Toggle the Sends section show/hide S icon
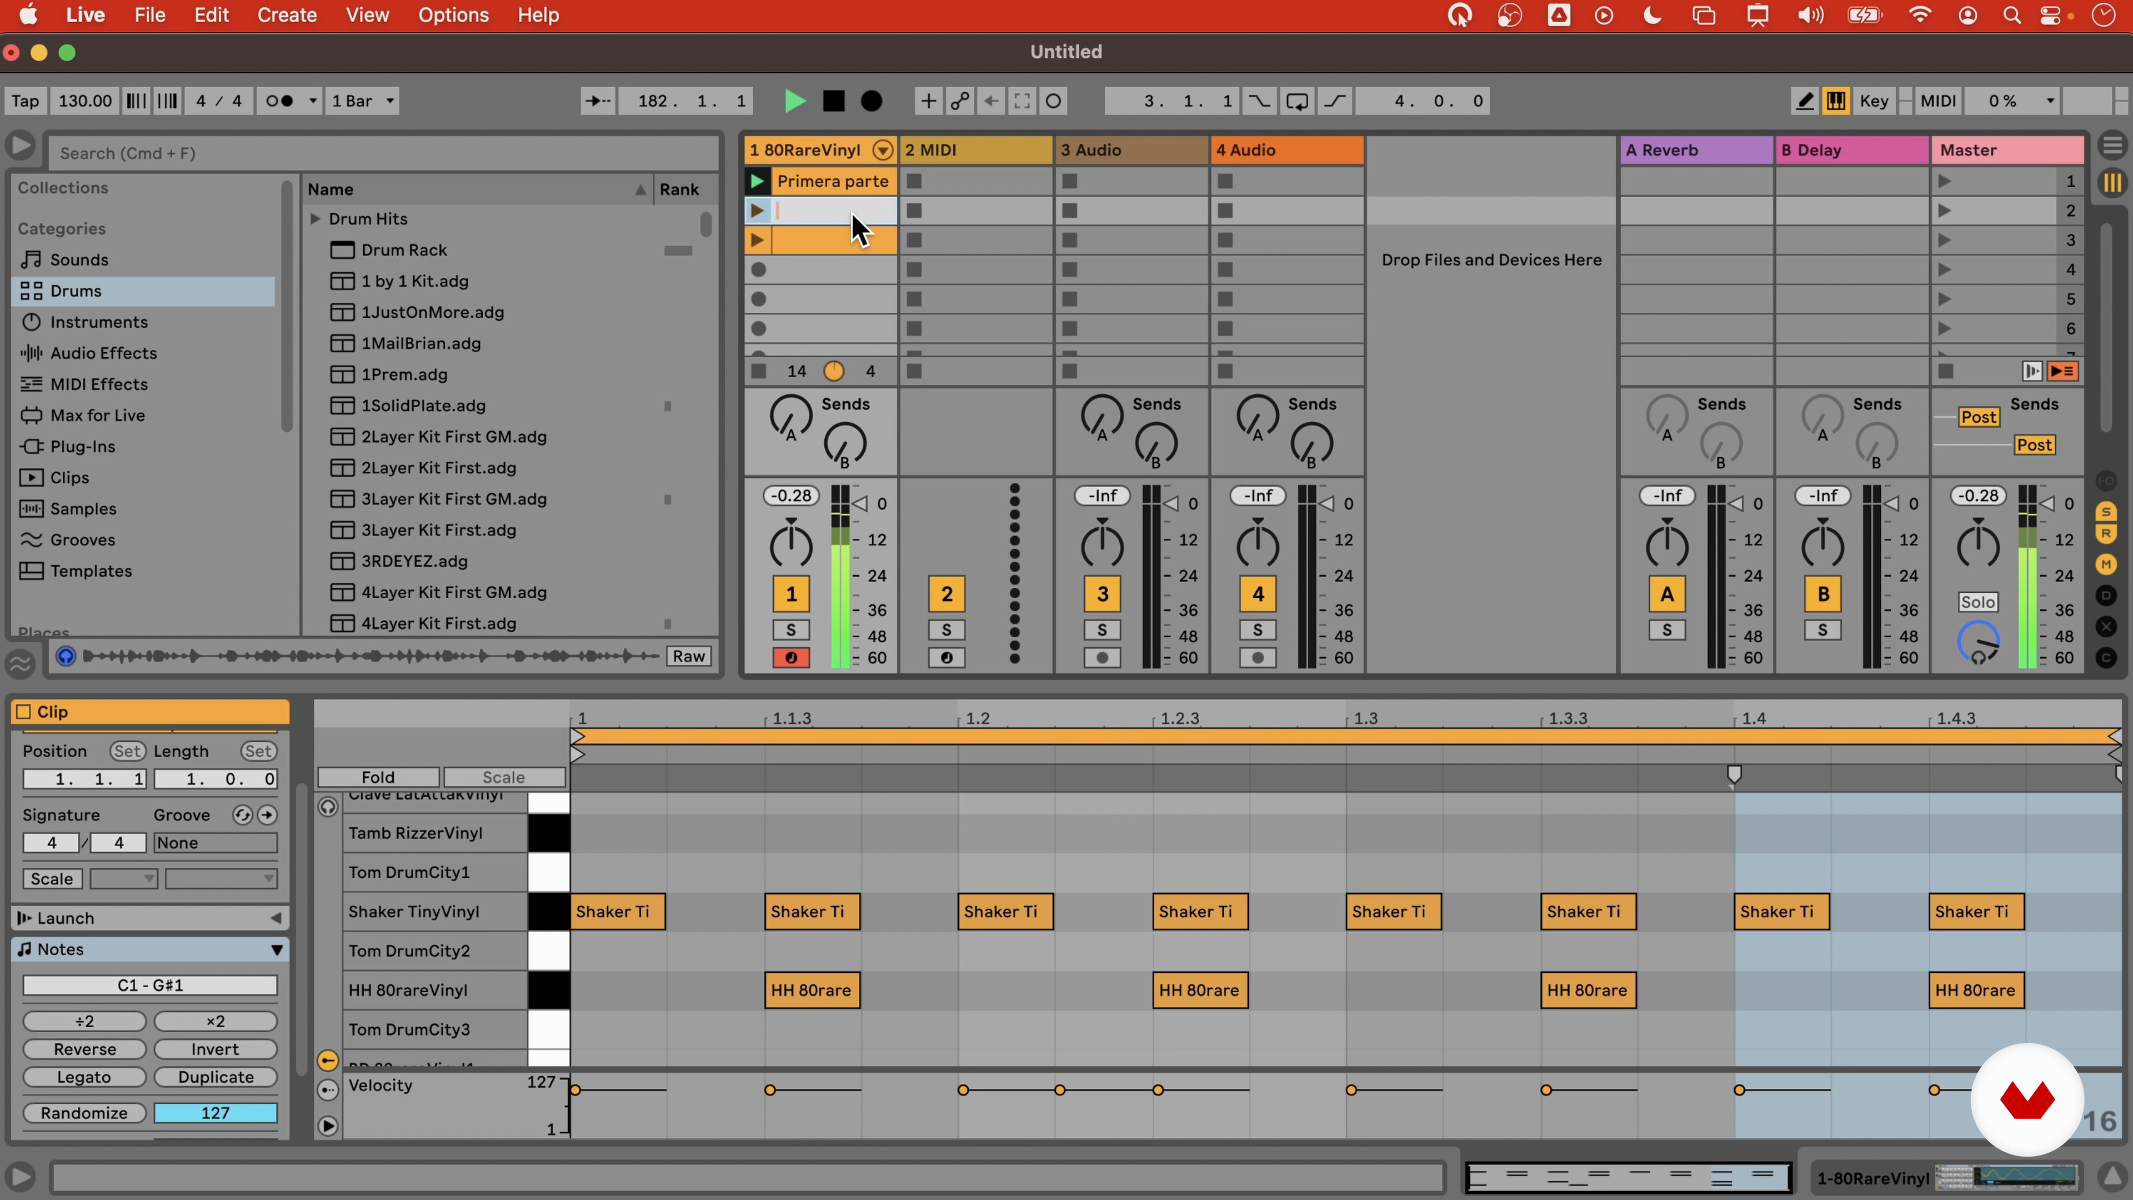 pos(2106,512)
